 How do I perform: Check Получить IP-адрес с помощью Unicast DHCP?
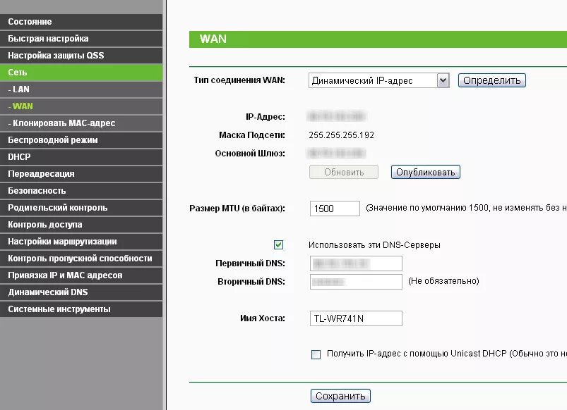(x=315, y=356)
